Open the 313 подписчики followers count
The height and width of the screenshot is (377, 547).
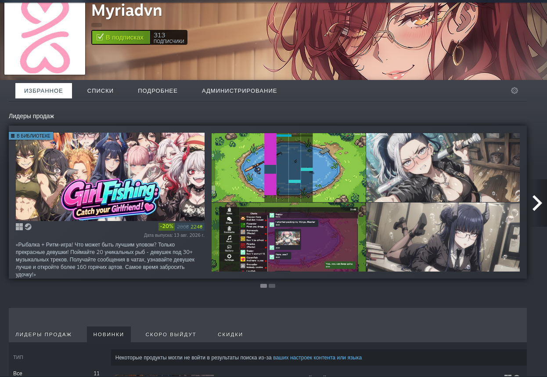169,37
